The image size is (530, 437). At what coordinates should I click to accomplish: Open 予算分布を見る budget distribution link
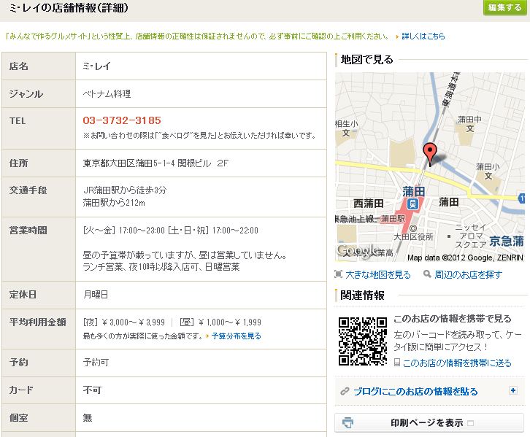(236, 336)
